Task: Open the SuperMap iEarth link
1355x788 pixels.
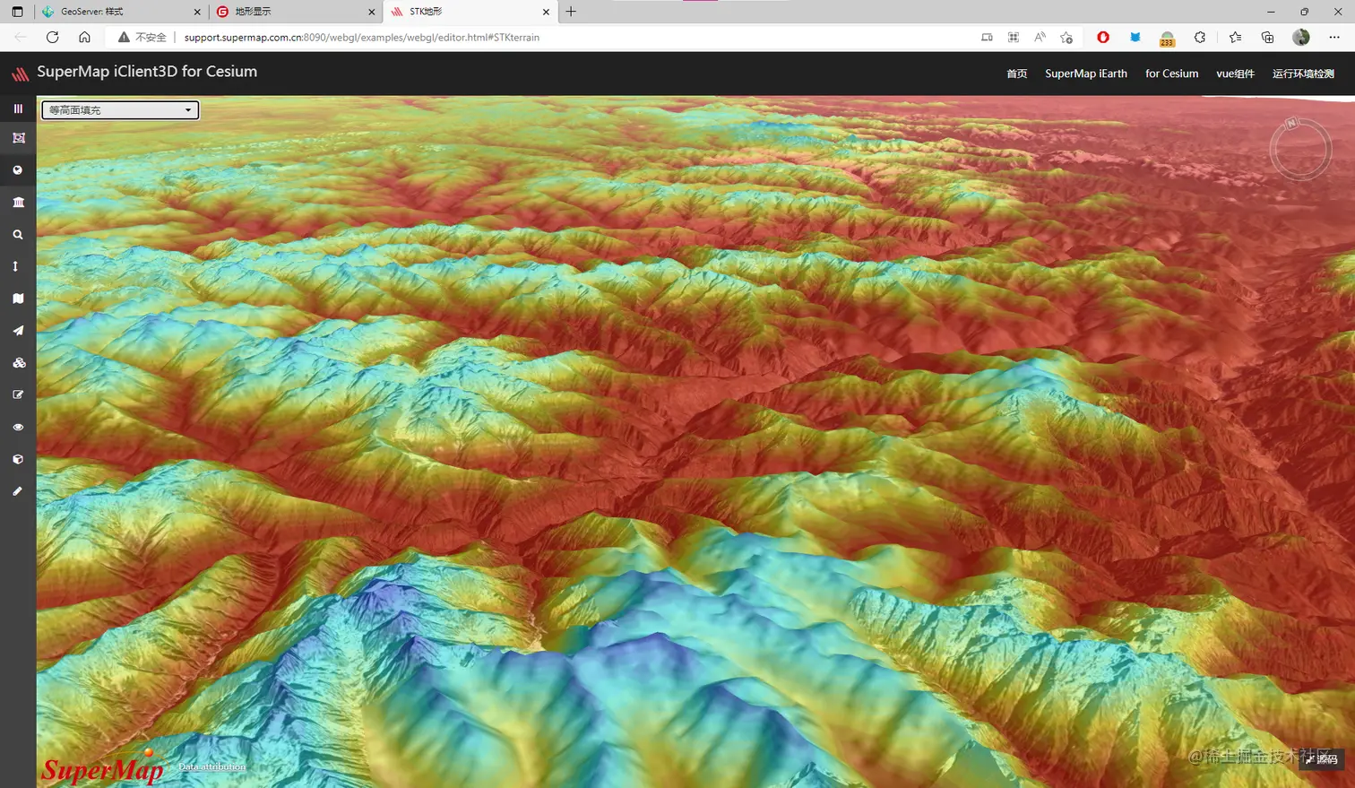Action: pos(1086,74)
